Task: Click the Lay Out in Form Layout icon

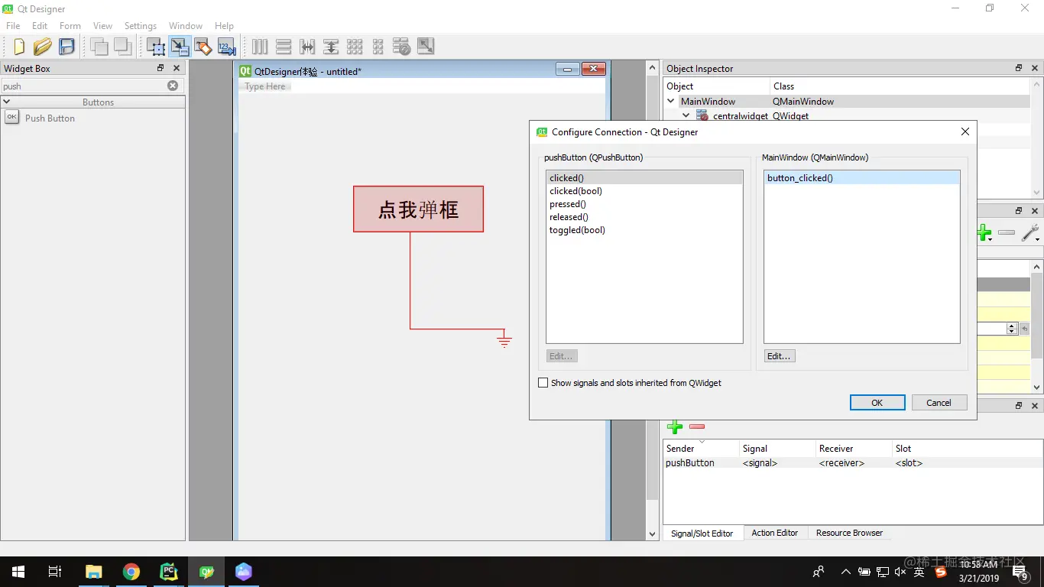Action: [378, 47]
